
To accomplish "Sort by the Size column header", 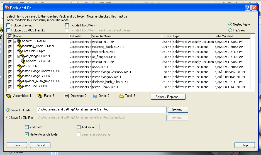I will [x=167, y=36].
